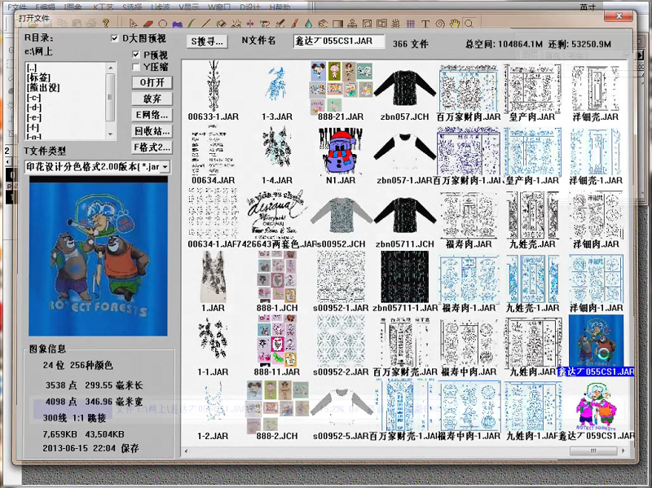
Task: Select the Hand pan tool icon
Action: click(x=453, y=23)
